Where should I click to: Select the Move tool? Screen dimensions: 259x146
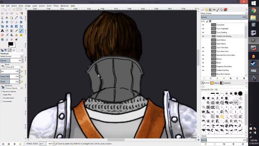(7, 22)
